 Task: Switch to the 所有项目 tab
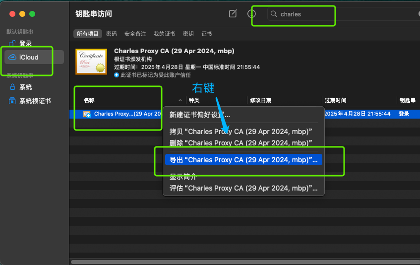click(x=88, y=34)
